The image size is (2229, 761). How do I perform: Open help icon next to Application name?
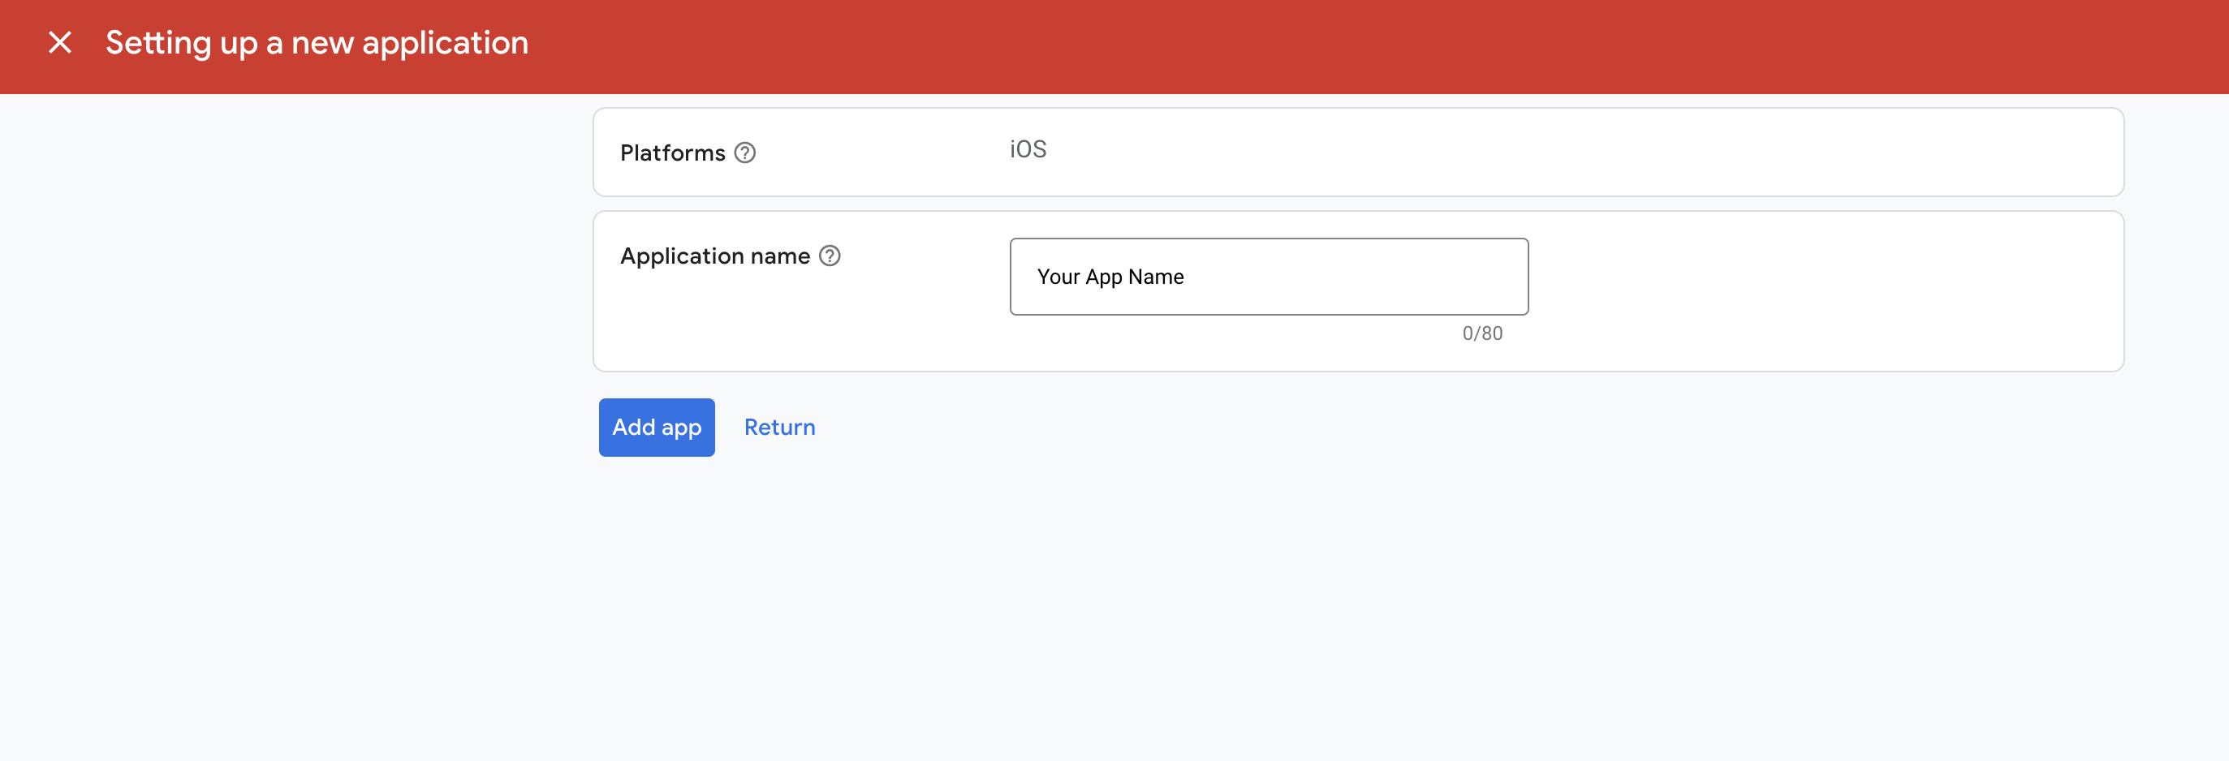click(x=830, y=256)
